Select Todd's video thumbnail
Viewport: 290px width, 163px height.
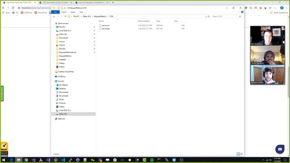[267, 55]
